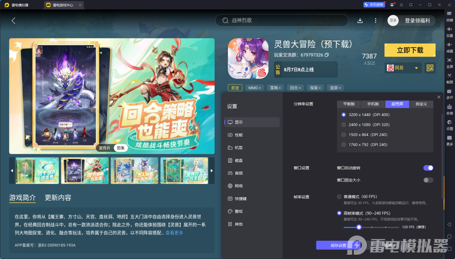
Task: Open 其他 settings category
Action: tap(252, 224)
